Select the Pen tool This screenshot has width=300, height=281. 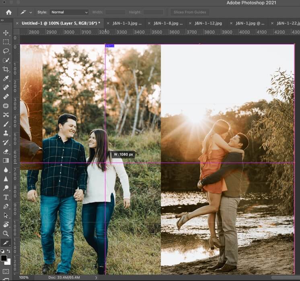click(x=6, y=206)
